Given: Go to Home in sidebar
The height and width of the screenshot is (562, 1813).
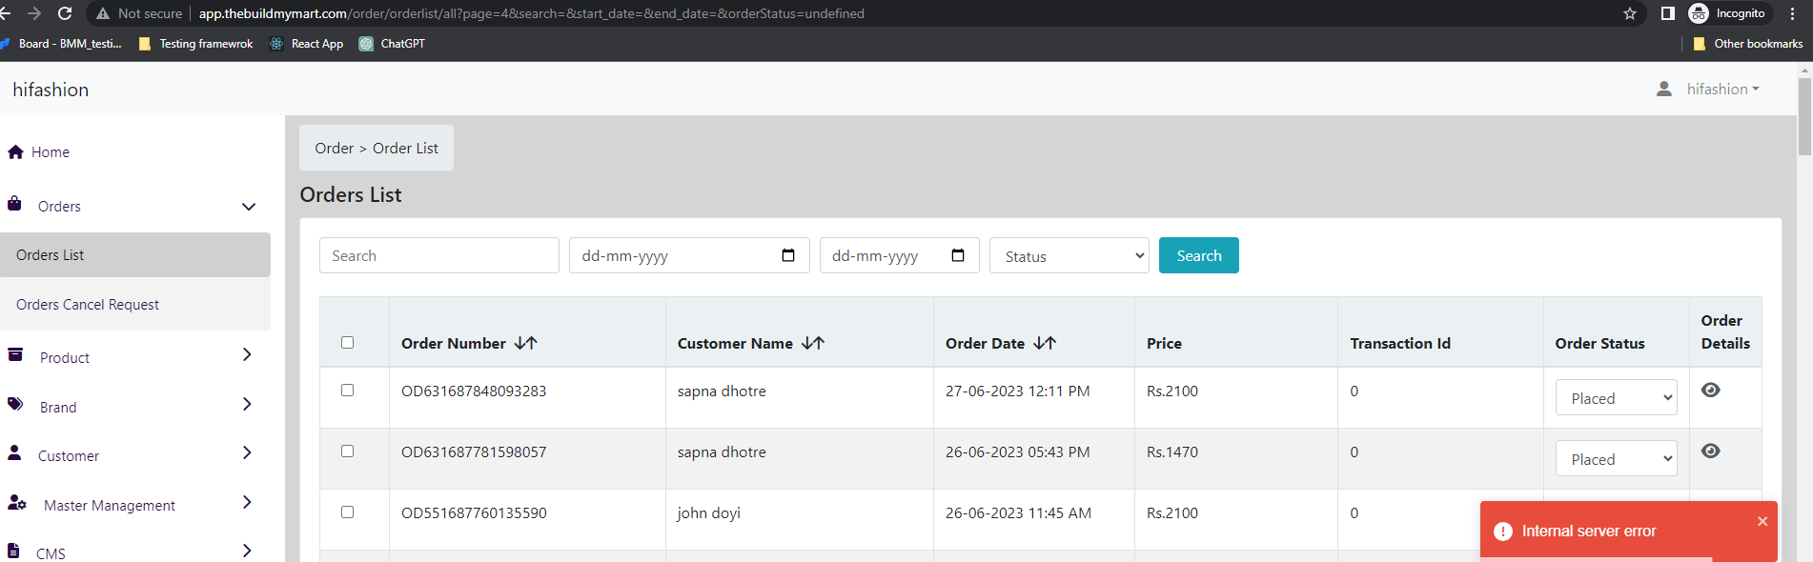Looking at the screenshot, I should (51, 152).
